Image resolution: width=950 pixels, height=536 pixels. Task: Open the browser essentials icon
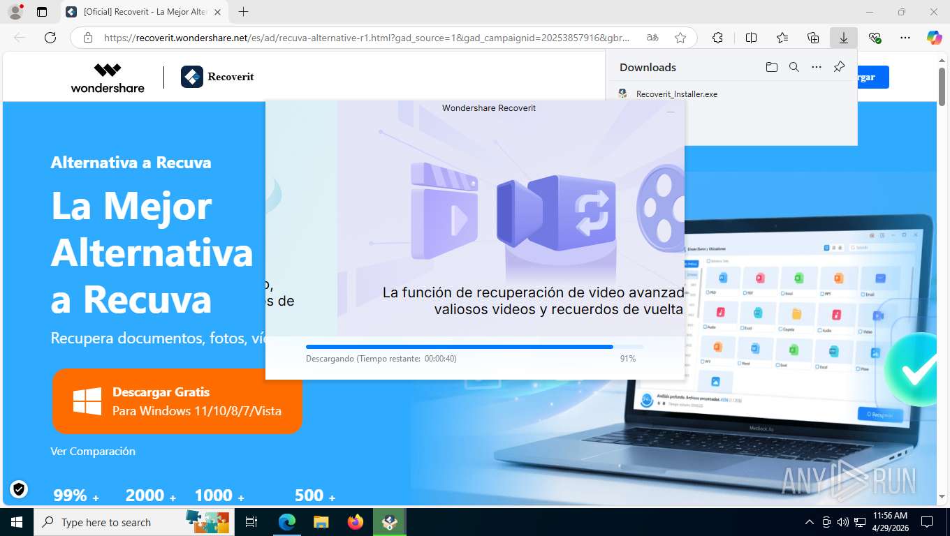click(875, 38)
